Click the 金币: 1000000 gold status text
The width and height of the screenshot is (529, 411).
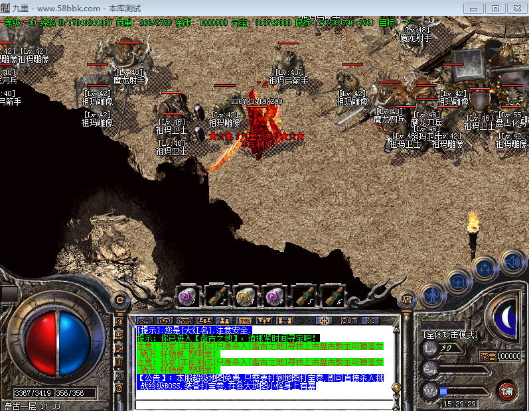(x=201, y=23)
